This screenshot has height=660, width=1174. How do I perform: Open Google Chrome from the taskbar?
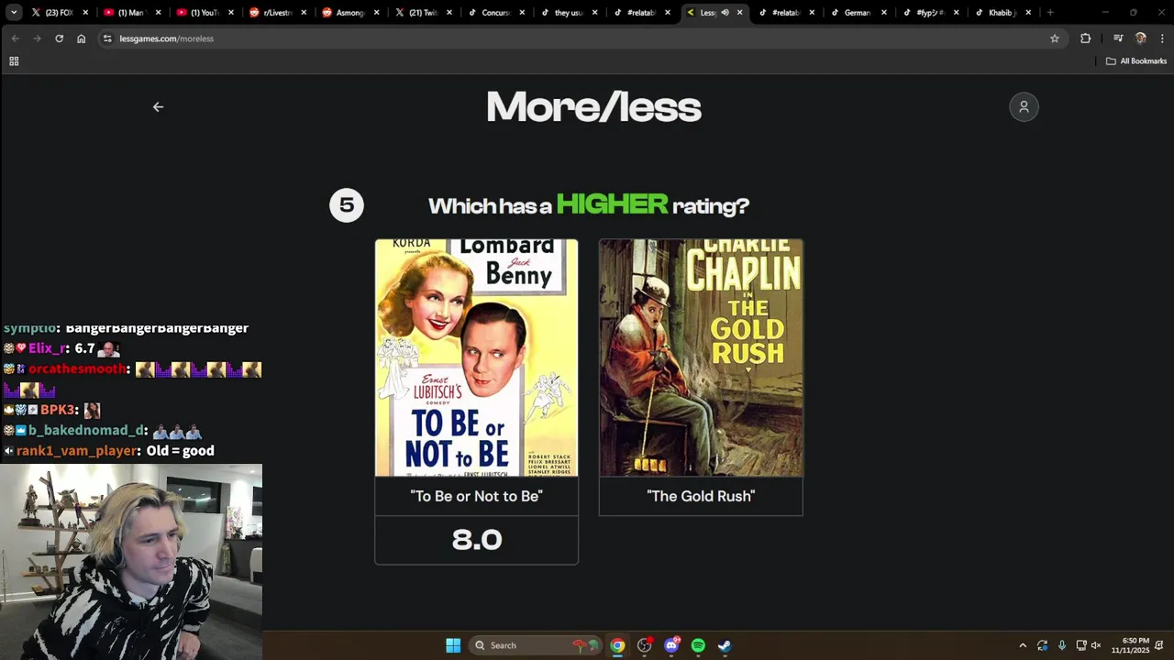tap(617, 645)
